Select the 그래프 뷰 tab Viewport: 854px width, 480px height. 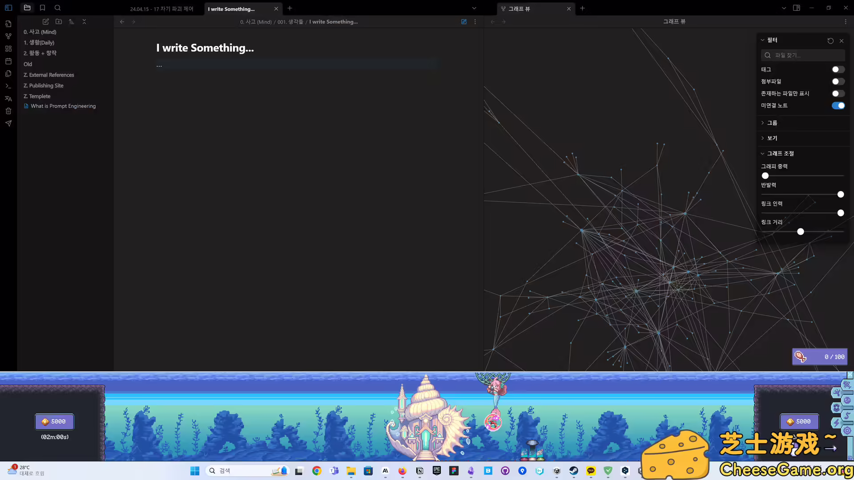click(x=519, y=9)
